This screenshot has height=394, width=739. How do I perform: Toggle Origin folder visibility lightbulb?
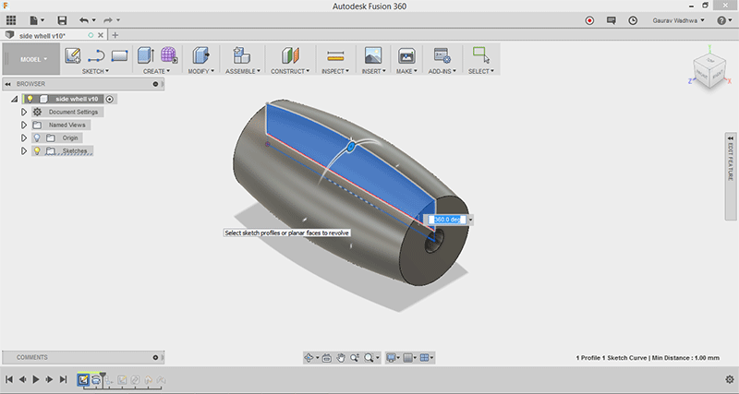[37, 137]
